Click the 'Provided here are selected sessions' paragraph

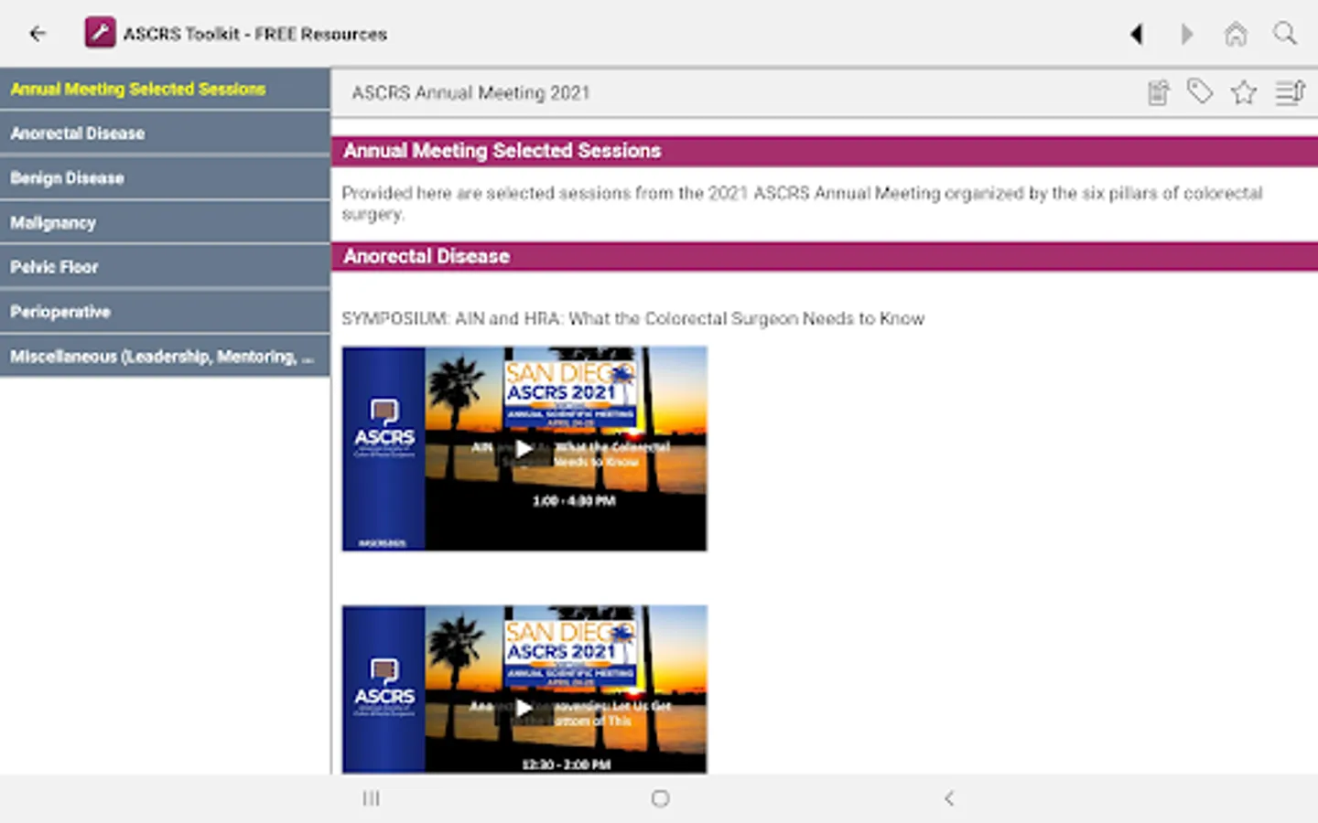point(802,203)
